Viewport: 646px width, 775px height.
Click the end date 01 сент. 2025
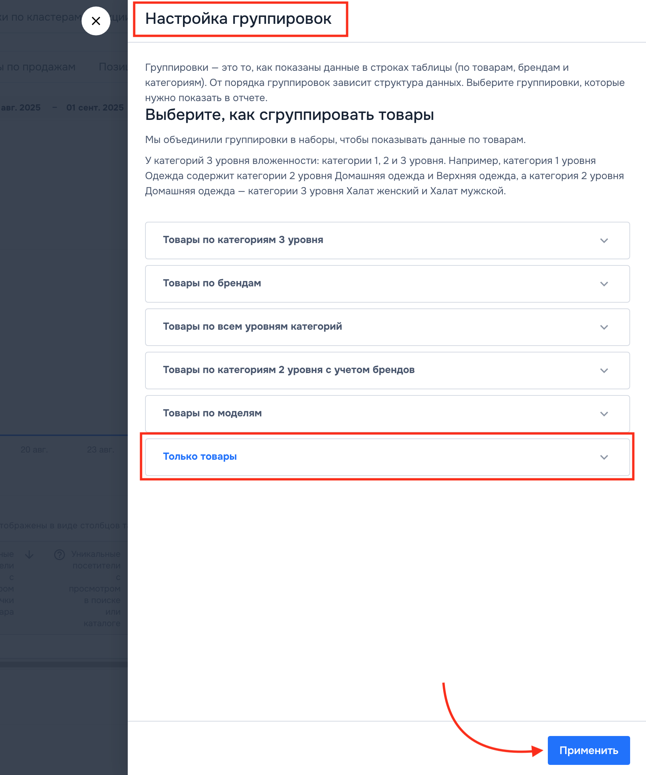(95, 107)
